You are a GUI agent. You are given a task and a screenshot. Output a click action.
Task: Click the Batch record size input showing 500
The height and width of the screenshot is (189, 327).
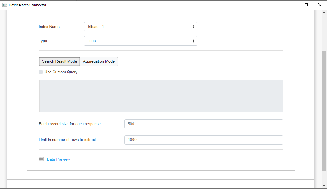203,124
